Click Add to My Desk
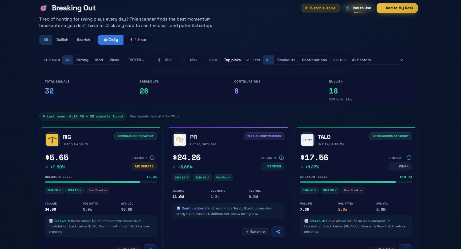The width and height of the screenshot is (461, 249). click(397, 8)
